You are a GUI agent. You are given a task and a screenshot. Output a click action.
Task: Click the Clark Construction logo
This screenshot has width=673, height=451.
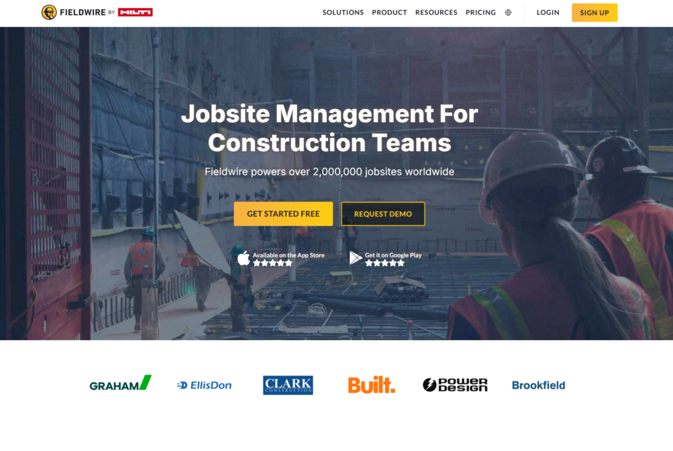pyautogui.click(x=288, y=385)
